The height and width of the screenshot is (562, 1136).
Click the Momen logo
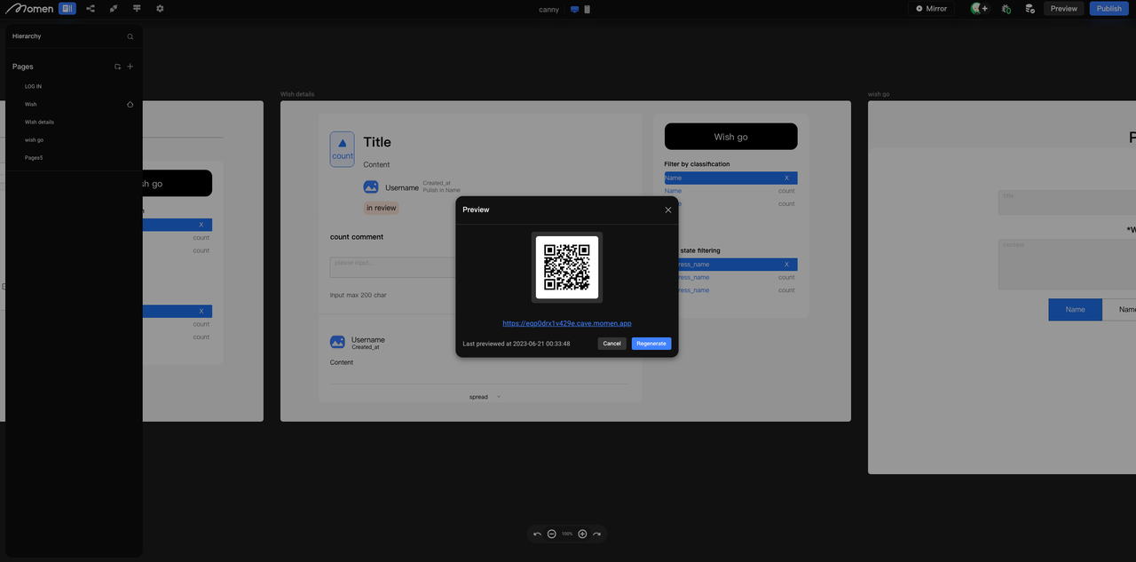[28, 9]
